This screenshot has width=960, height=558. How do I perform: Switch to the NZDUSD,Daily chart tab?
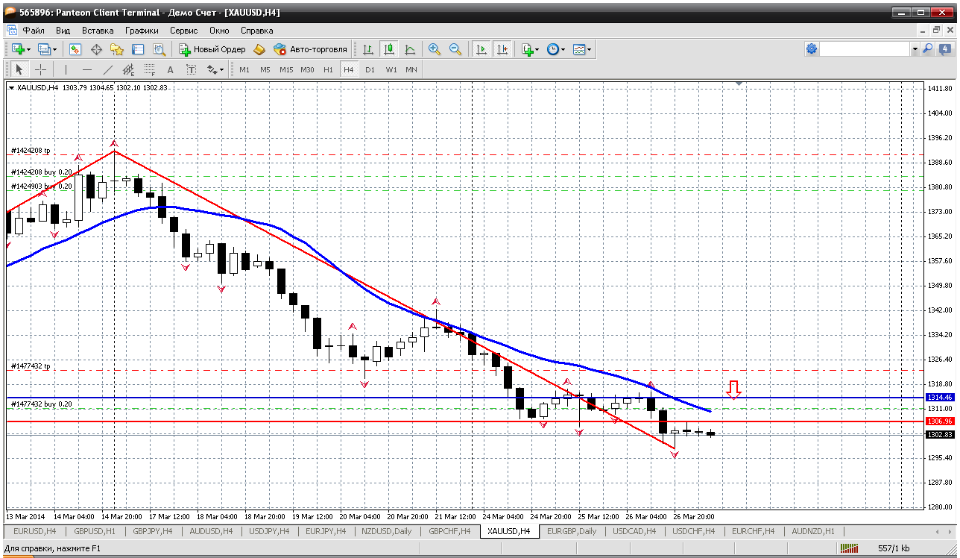tap(386, 531)
